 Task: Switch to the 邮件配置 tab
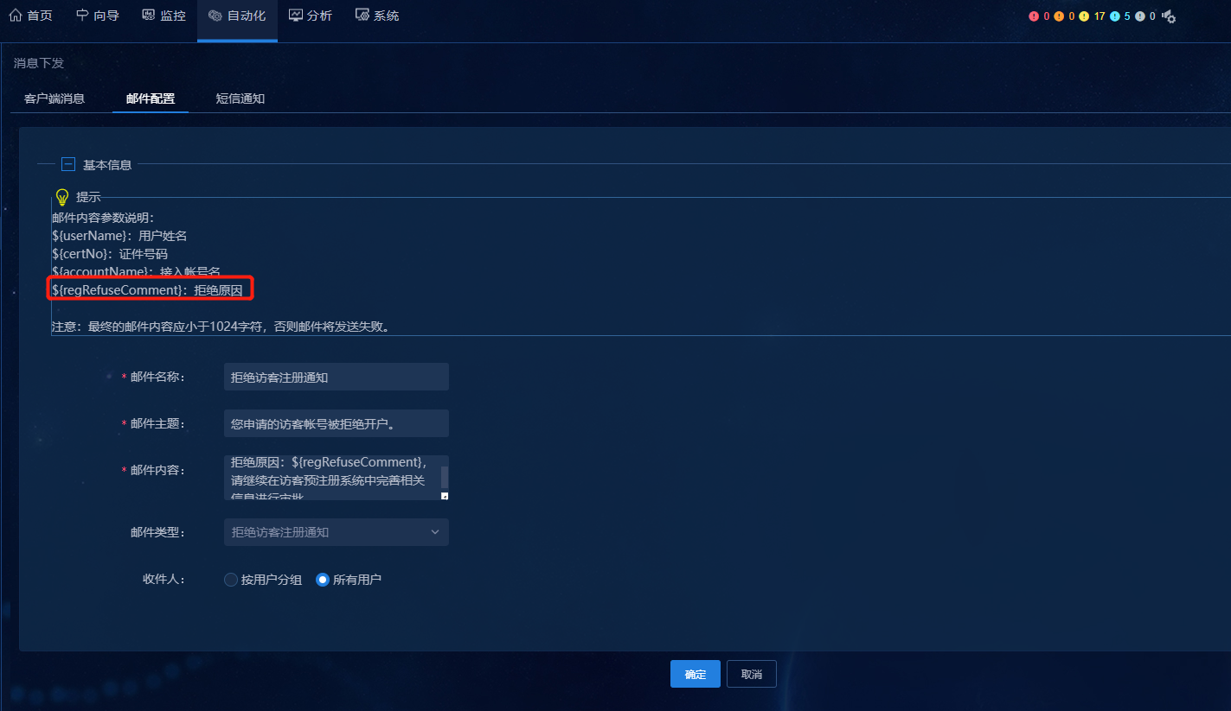pyautogui.click(x=151, y=98)
